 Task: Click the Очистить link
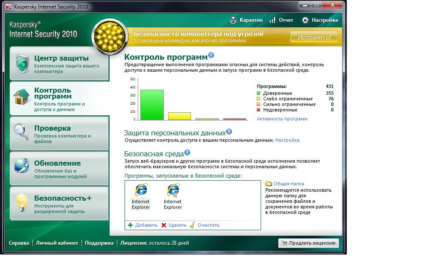click(x=208, y=225)
